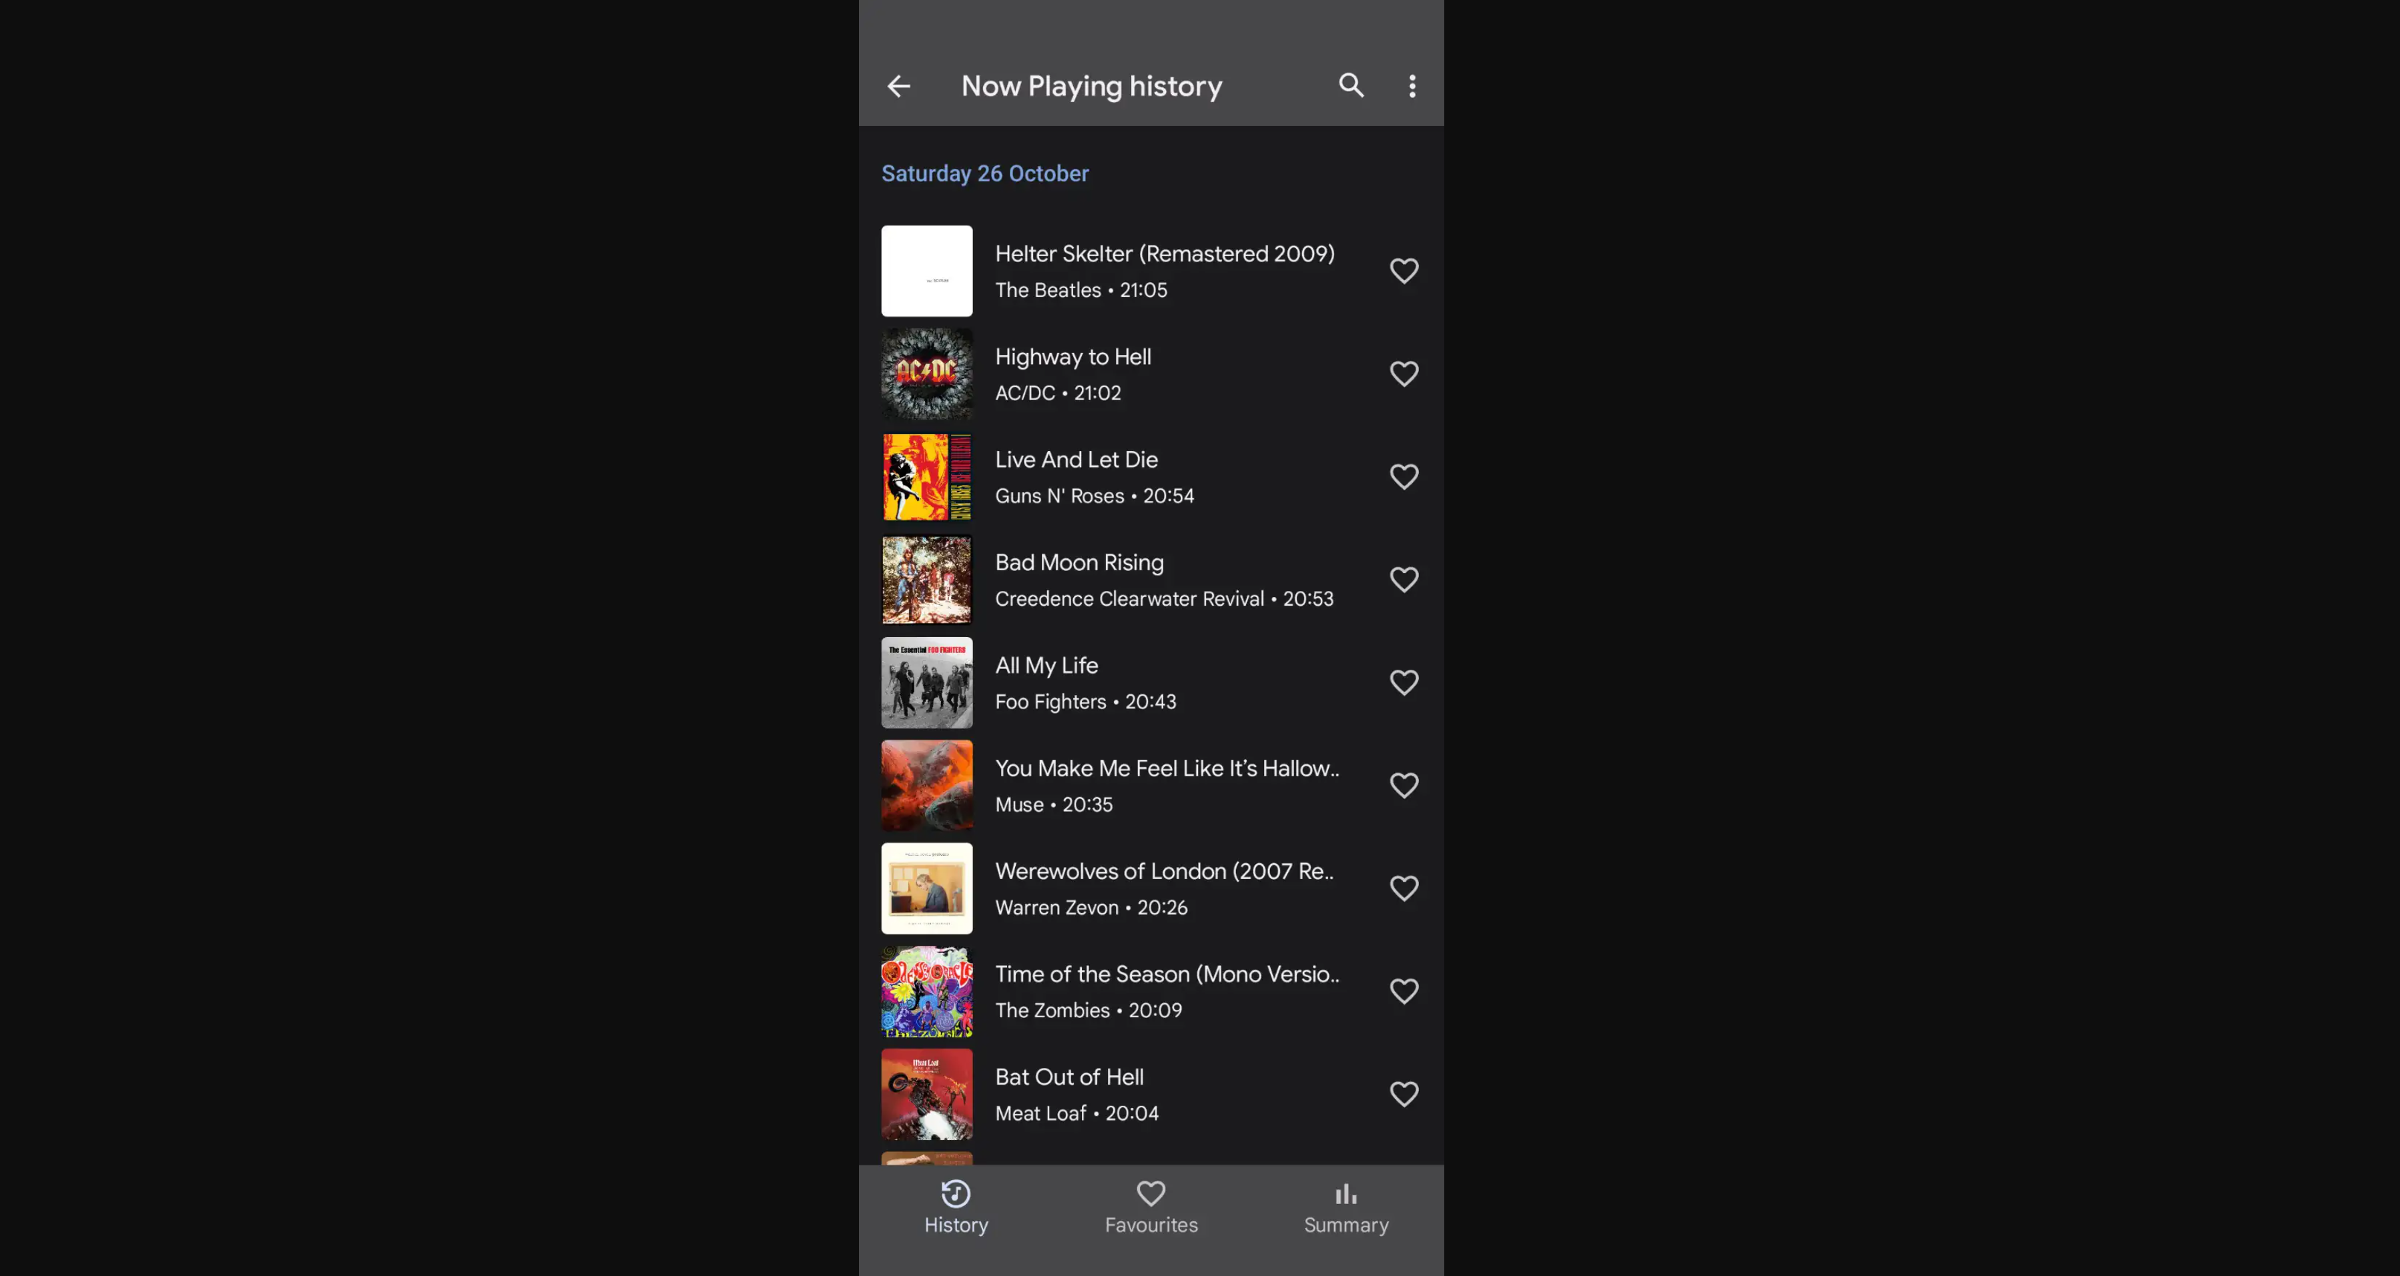This screenshot has width=2400, height=1276.
Task: Favourite Bat Out of Hell with the heart
Action: (1404, 1095)
